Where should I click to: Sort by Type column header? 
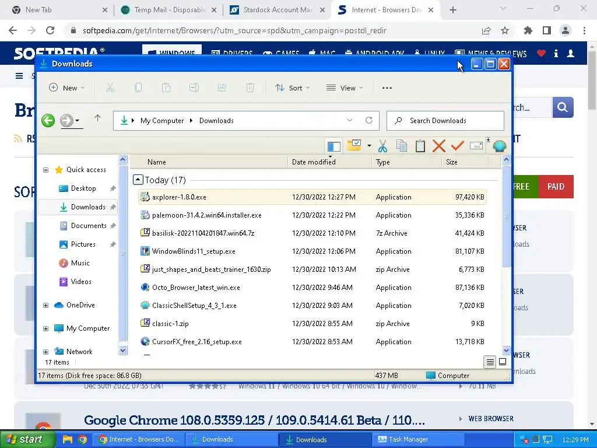406,162
